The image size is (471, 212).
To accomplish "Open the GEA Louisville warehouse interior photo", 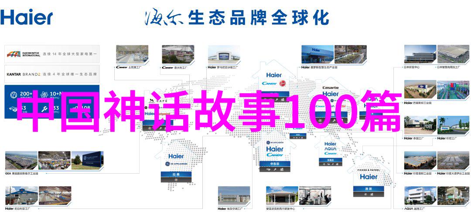I will [x=54, y=161].
